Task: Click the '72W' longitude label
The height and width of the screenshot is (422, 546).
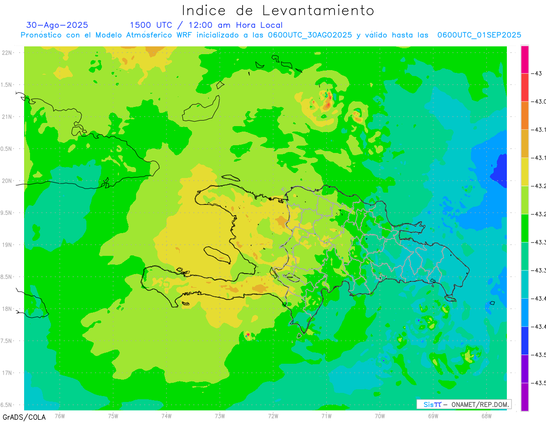Action: pyautogui.click(x=273, y=416)
